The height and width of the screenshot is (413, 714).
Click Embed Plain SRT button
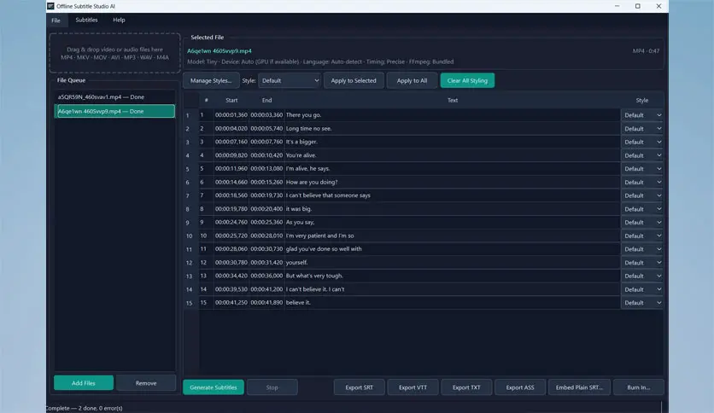(579, 387)
